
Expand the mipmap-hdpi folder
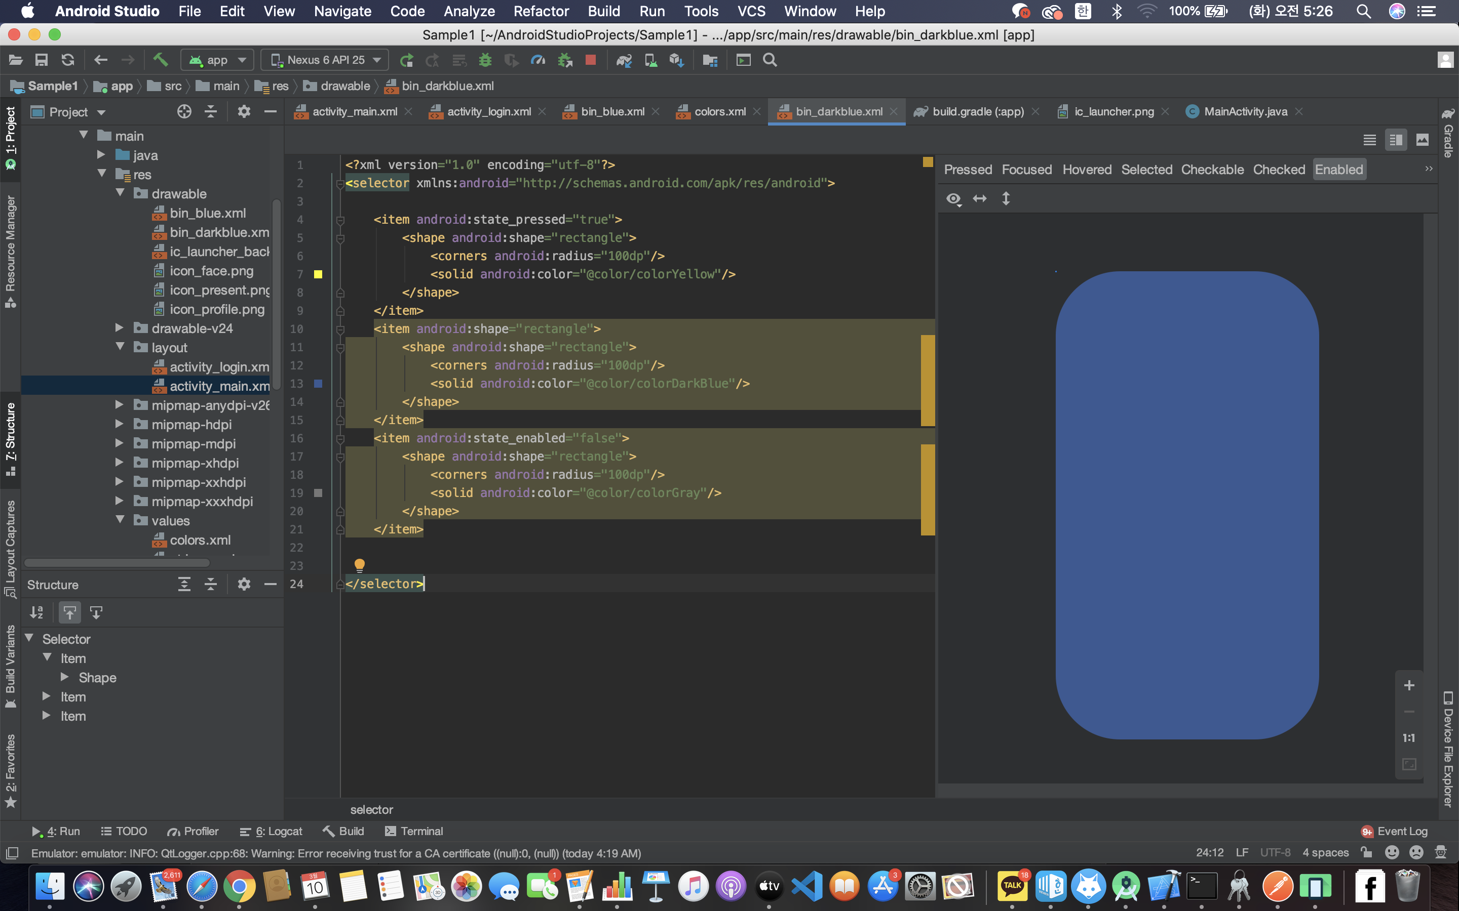(120, 424)
